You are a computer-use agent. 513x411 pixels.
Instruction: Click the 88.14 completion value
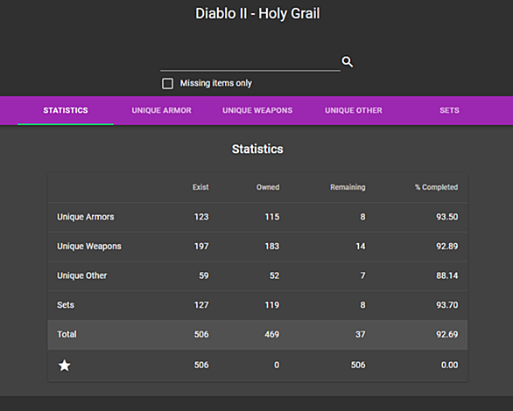(447, 275)
